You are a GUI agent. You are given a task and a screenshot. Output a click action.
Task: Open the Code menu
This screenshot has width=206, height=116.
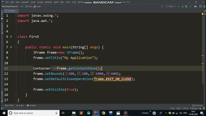[x=33, y=2]
